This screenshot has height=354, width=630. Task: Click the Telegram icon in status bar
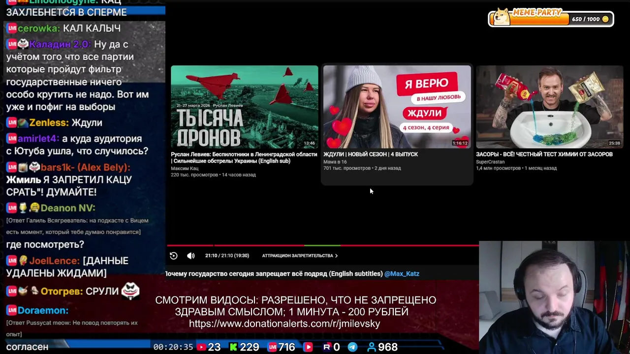pos(352,347)
